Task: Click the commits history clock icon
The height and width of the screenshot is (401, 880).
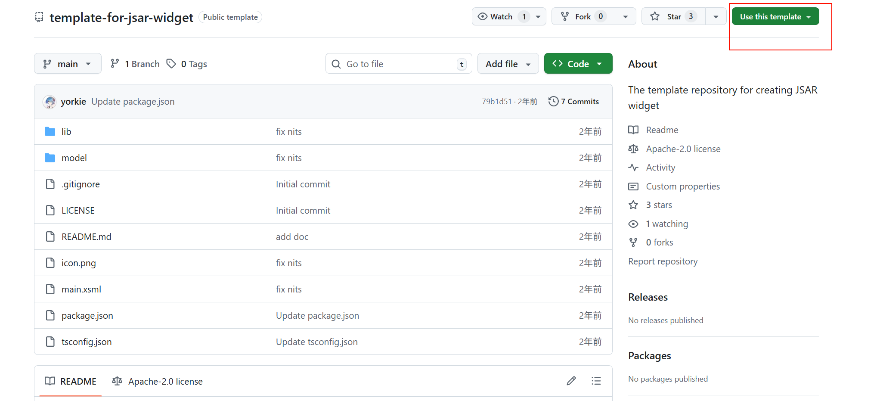Action: click(553, 101)
